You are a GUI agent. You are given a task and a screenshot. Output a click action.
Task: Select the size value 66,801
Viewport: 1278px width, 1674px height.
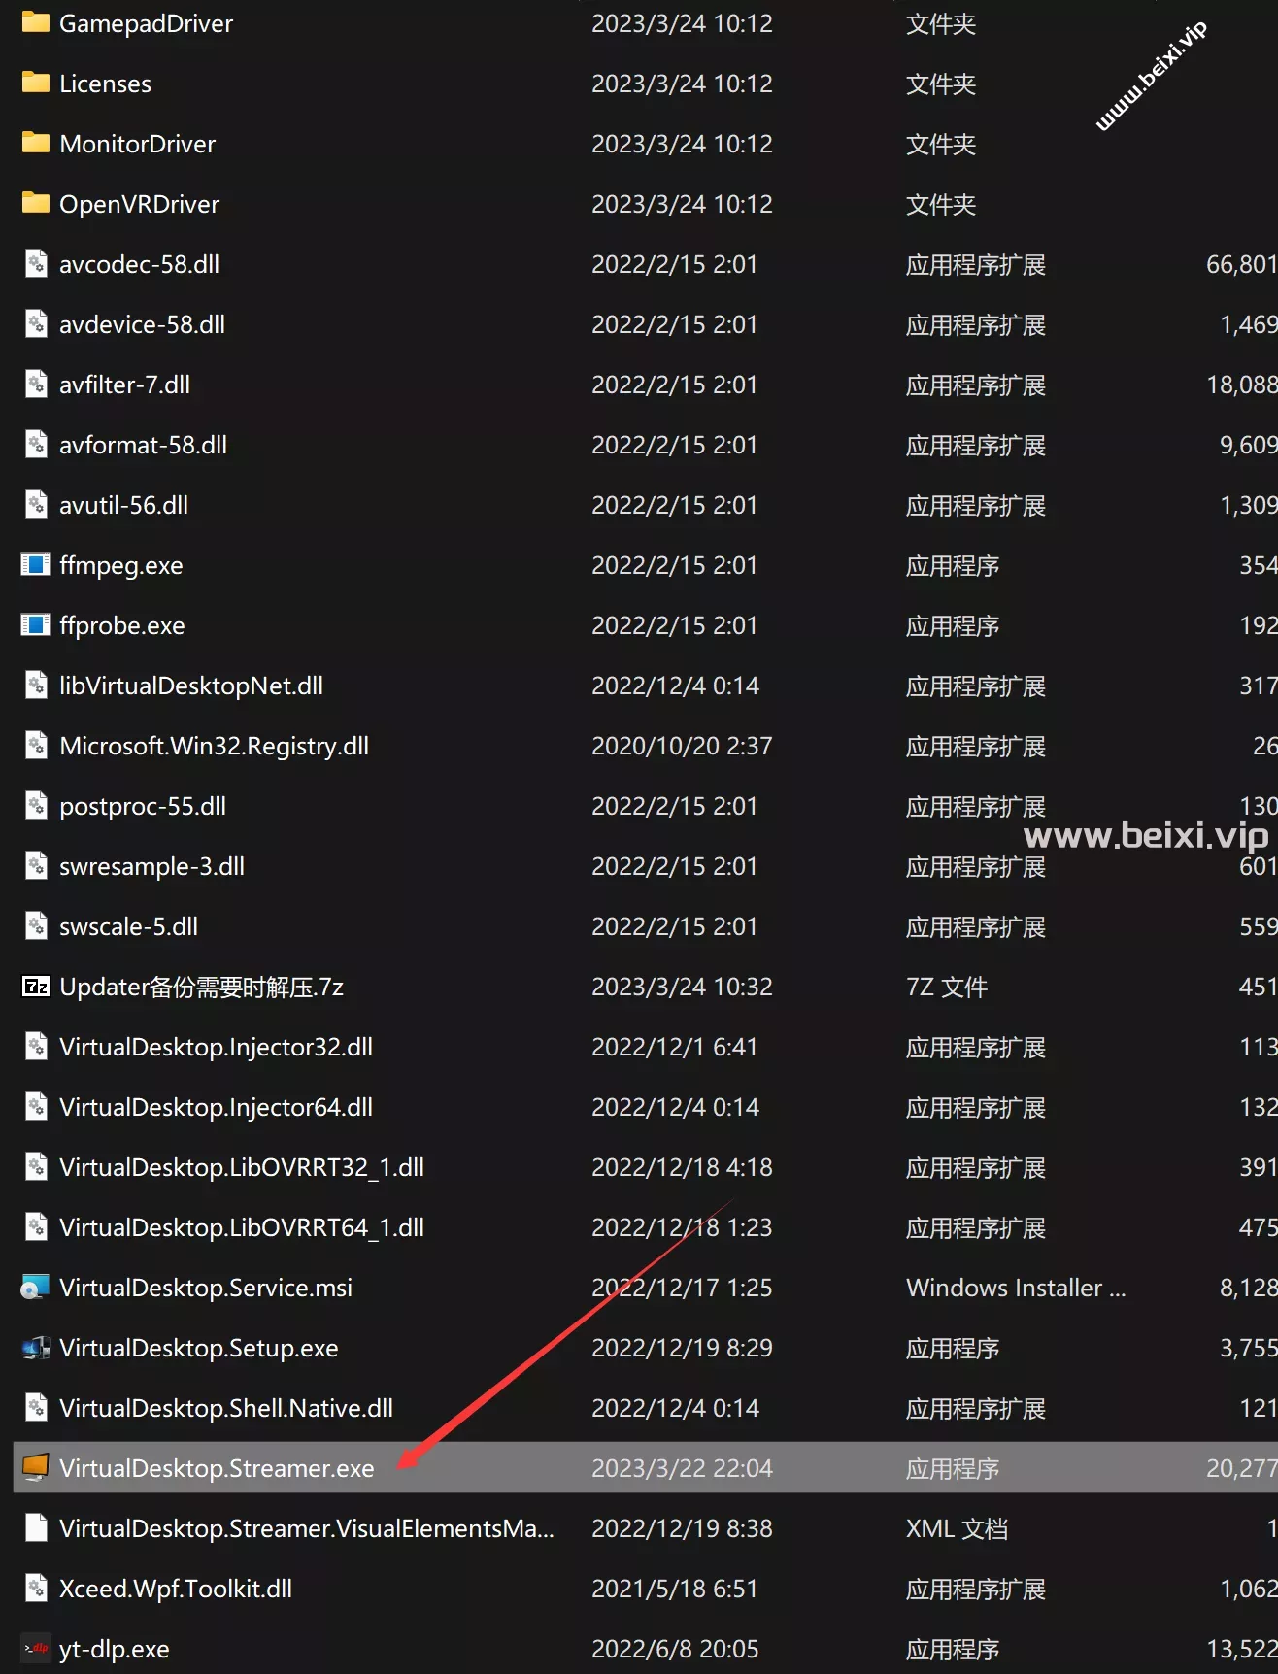pyautogui.click(x=1241, y=264)
